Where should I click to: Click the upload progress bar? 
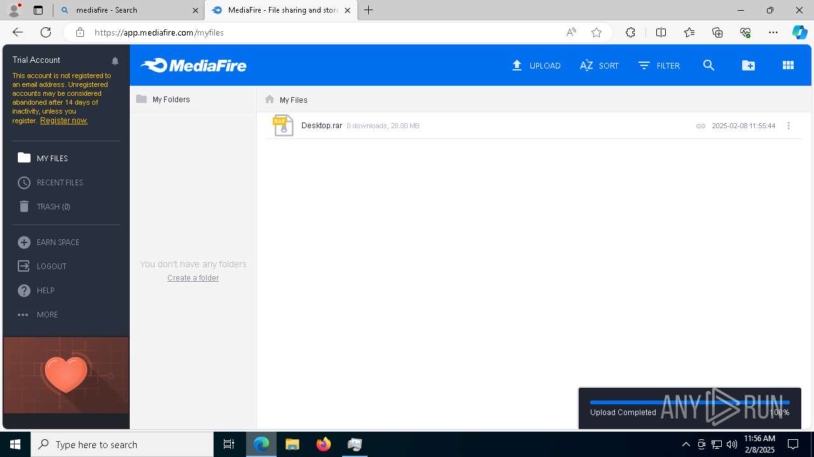click(689, 402)
